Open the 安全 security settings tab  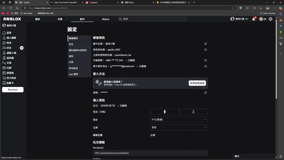coord(71,44)
